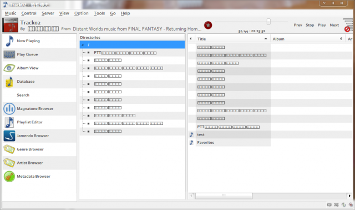Viewport: 355px width, 210px height.
Task: Open the Tools menu
Action: tap(99, 13)
